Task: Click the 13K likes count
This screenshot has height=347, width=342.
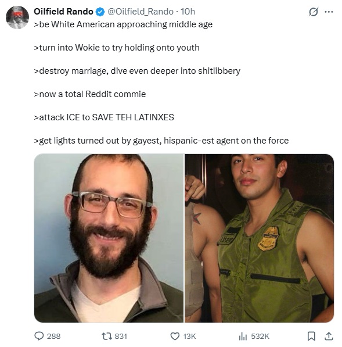Action: pos(189,336)
